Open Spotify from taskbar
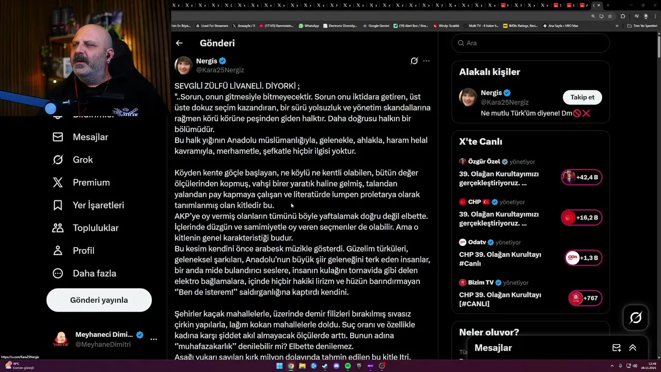The image size is (661, 372). (x=348, y=366)
